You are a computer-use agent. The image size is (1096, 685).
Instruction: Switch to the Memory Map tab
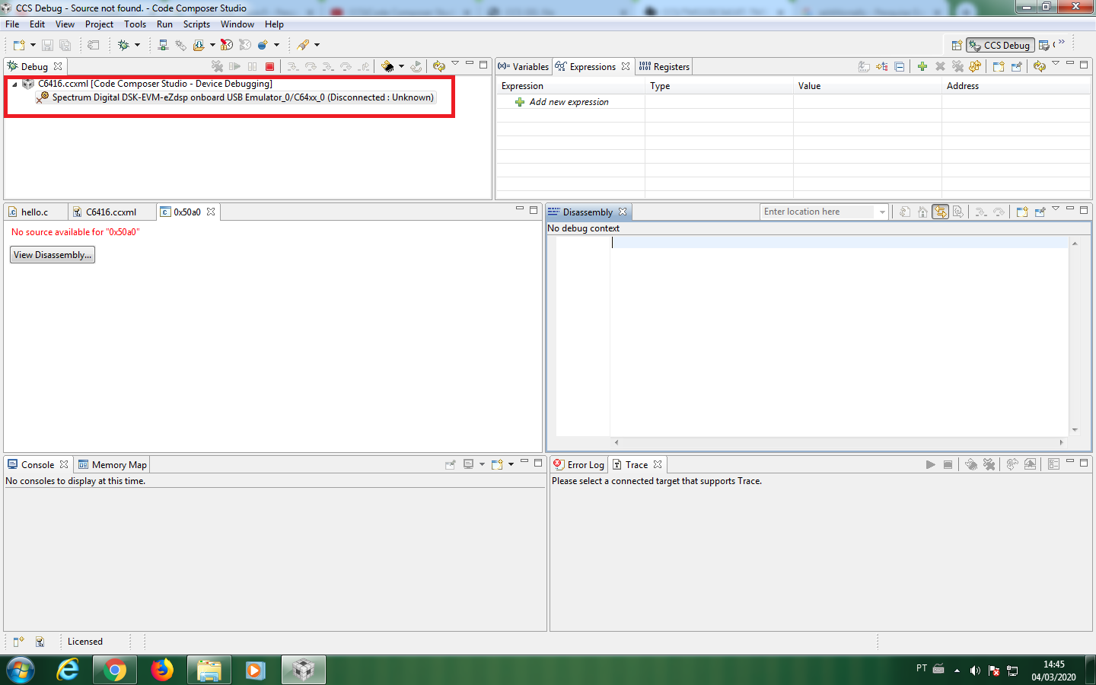(113, 465)
